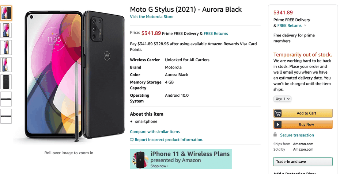
Task: Select the first product thumbnail image
Action: pos(6,13)
